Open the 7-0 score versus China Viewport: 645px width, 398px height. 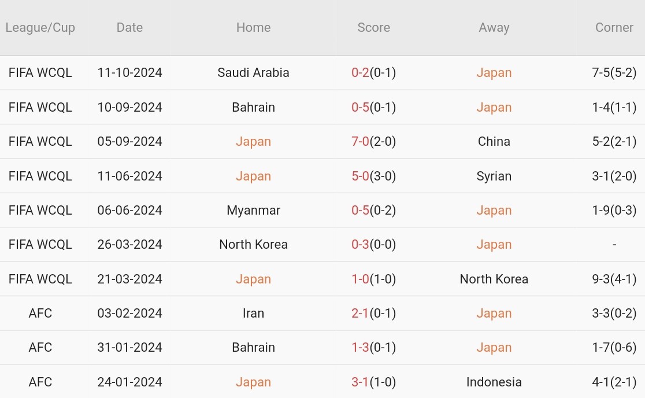click(360, 142)
